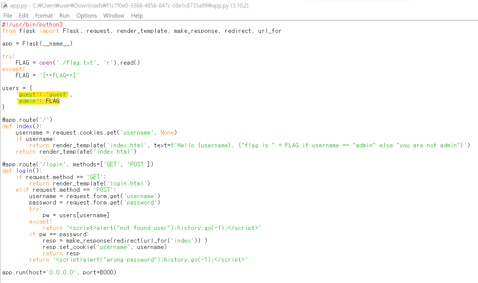
Task: Click the 'pw = users[username]' line
Action: point(76,215)
